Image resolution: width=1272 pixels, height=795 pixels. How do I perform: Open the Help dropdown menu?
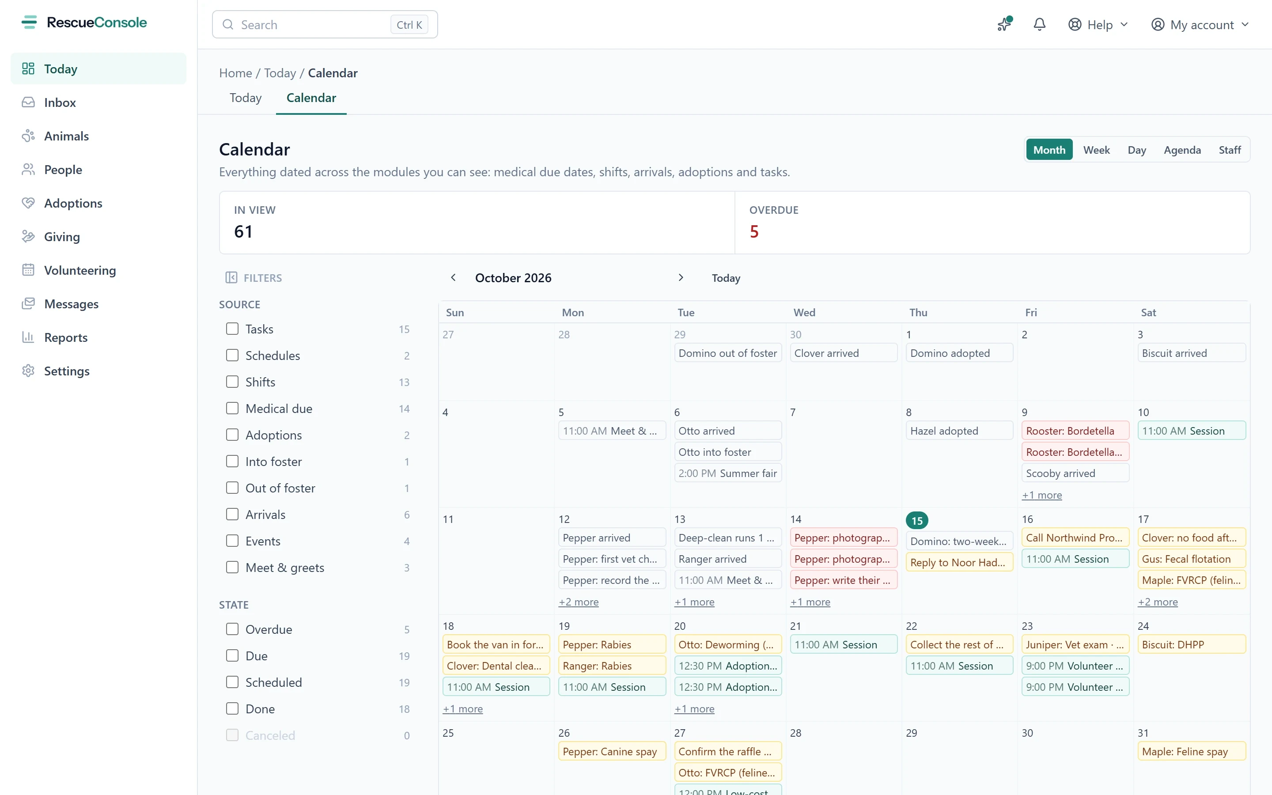(1098, 25)
